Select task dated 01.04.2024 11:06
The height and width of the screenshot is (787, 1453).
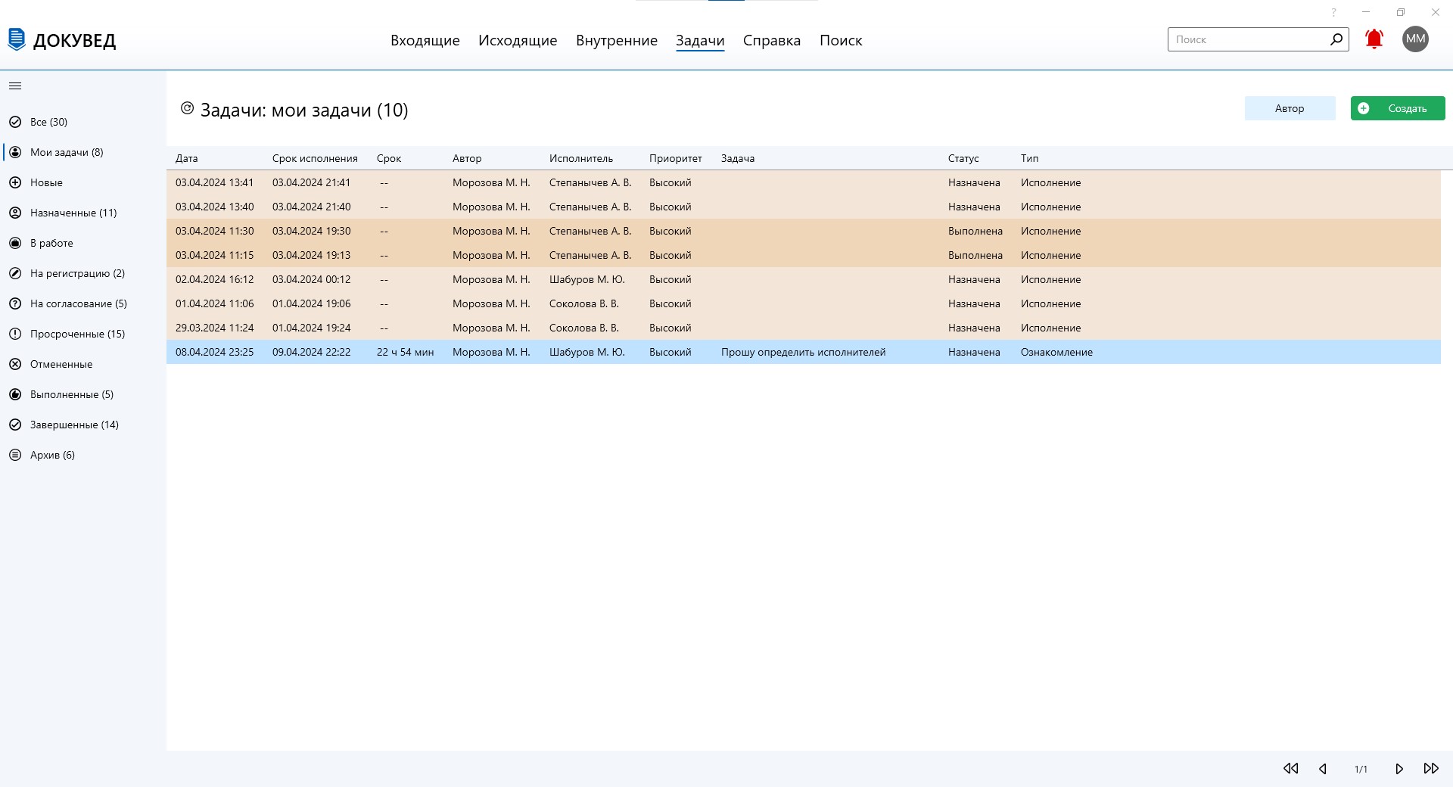[x=804, y=303]
